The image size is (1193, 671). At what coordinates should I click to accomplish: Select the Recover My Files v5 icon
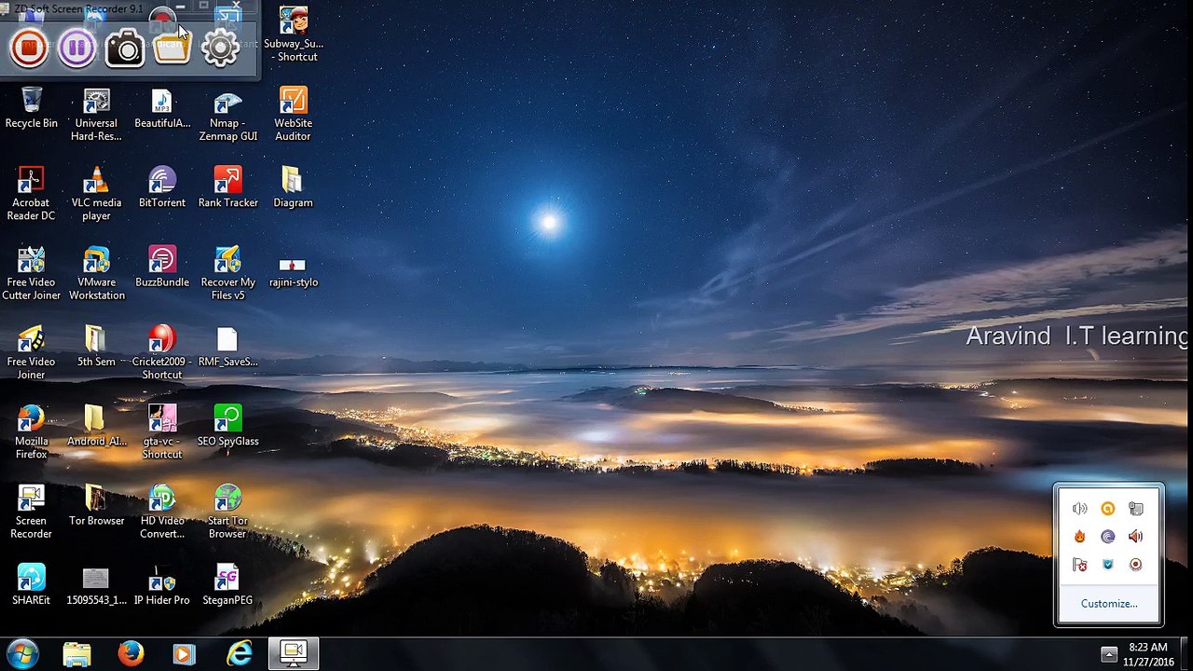(x=227, y=274)
